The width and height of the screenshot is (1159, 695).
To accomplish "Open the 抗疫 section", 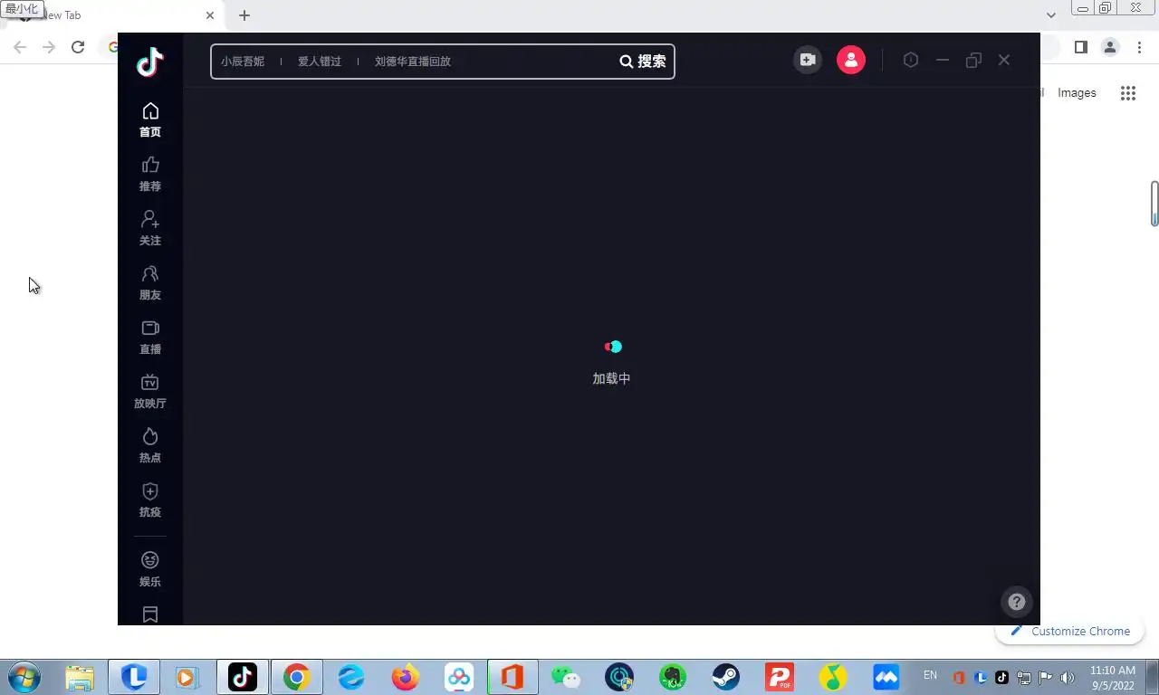I will pos(150,500).
